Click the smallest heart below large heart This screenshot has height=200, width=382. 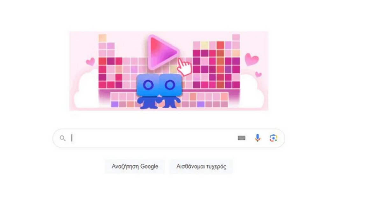258,75
